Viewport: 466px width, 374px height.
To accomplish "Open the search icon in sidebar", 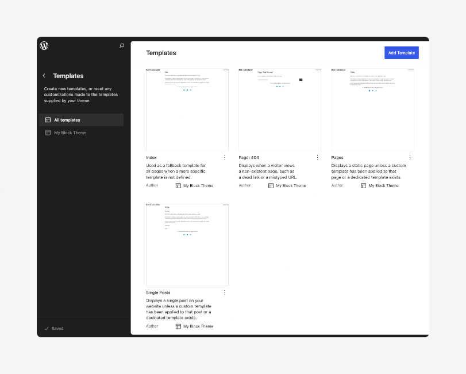I will [122, 46].
